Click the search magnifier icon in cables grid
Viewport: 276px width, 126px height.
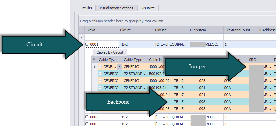[x=95, y=60]
